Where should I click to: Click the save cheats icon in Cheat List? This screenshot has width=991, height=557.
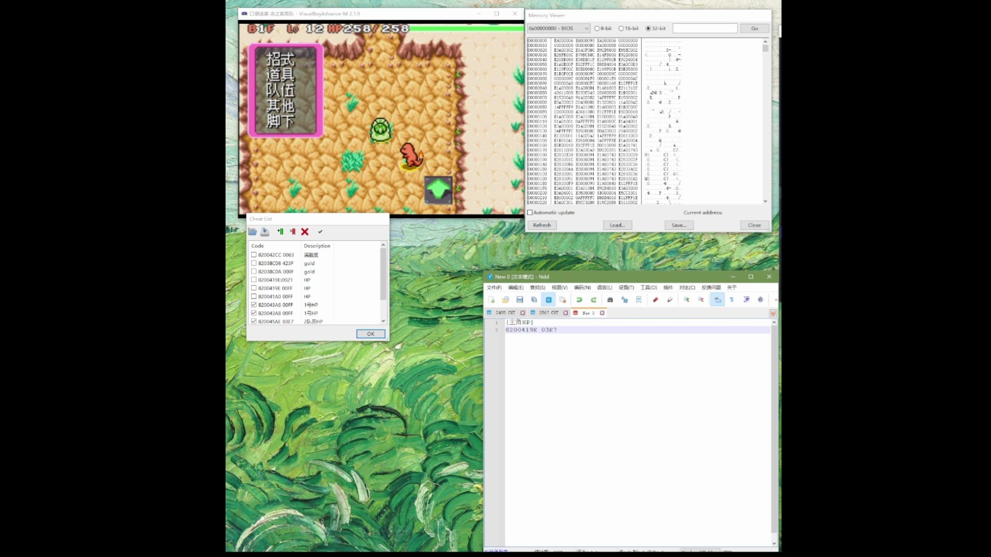[265, 232]
